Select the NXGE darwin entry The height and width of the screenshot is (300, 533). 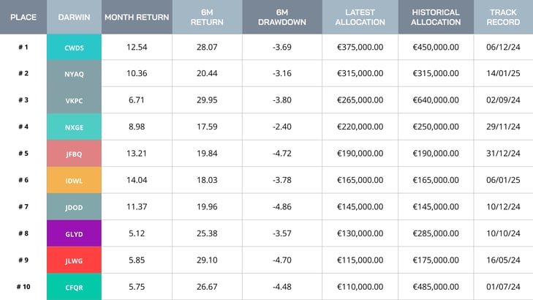(x=74, y=127)
